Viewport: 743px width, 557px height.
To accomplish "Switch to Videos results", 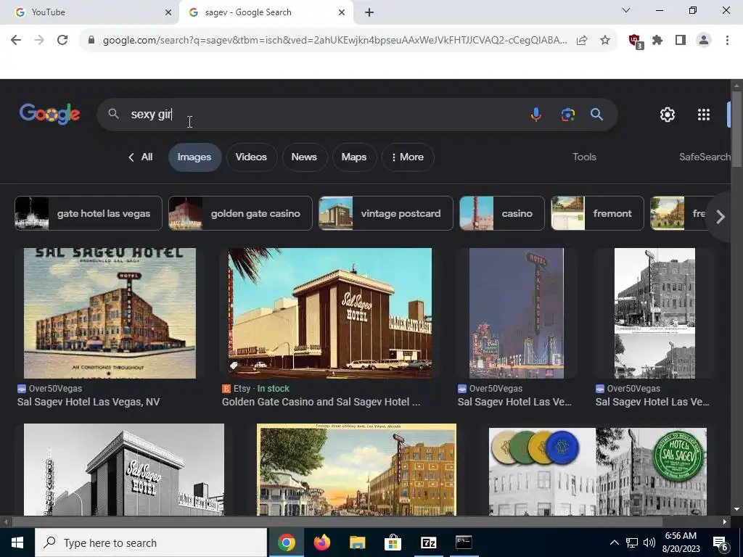I will click(251, 157).
